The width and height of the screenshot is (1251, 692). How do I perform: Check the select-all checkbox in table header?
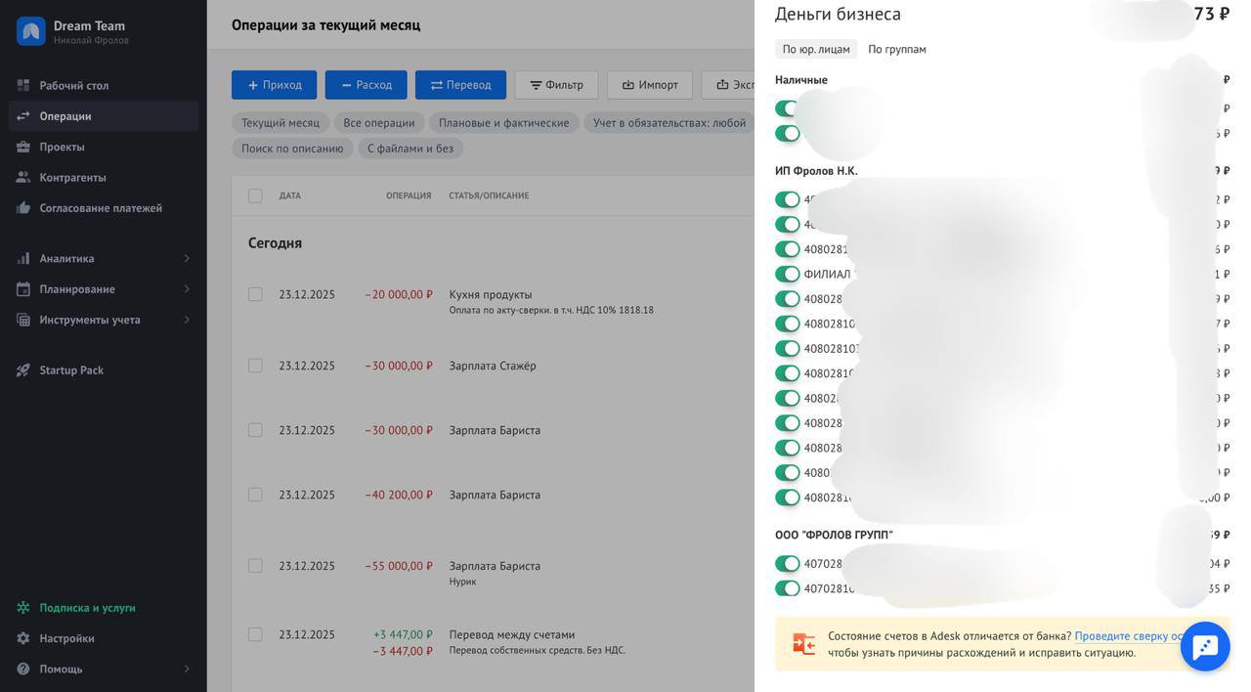(255, 195)
